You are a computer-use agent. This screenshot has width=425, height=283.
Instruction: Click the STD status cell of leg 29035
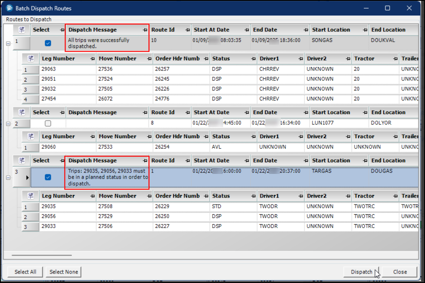[233, 207]
